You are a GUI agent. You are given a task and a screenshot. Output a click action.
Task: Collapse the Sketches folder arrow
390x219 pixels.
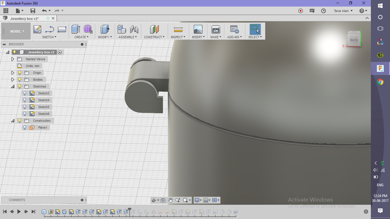point(13,86)
